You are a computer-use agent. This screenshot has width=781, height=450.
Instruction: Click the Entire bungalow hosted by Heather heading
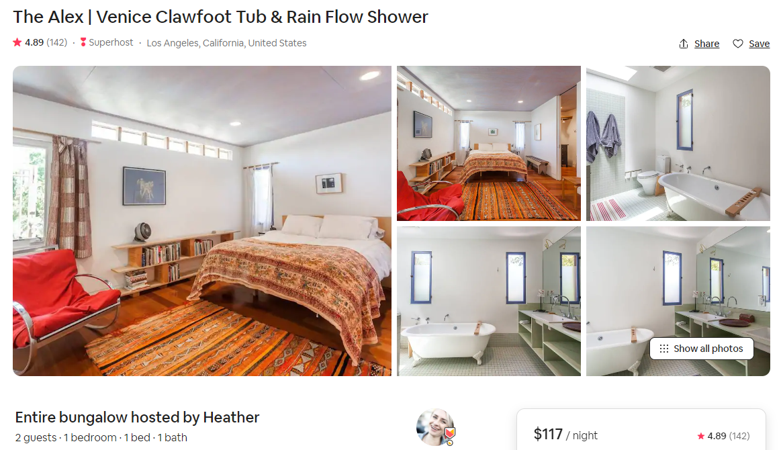click(x=137, y=417)
